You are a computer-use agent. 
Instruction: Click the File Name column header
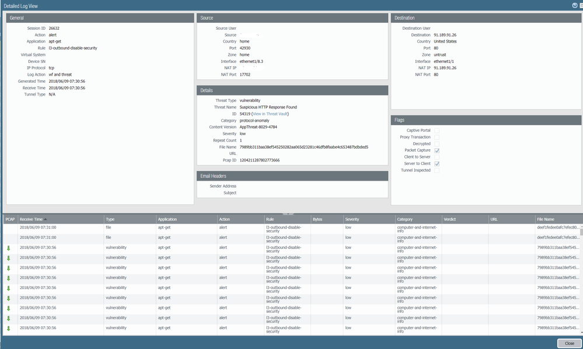point(545,219)
